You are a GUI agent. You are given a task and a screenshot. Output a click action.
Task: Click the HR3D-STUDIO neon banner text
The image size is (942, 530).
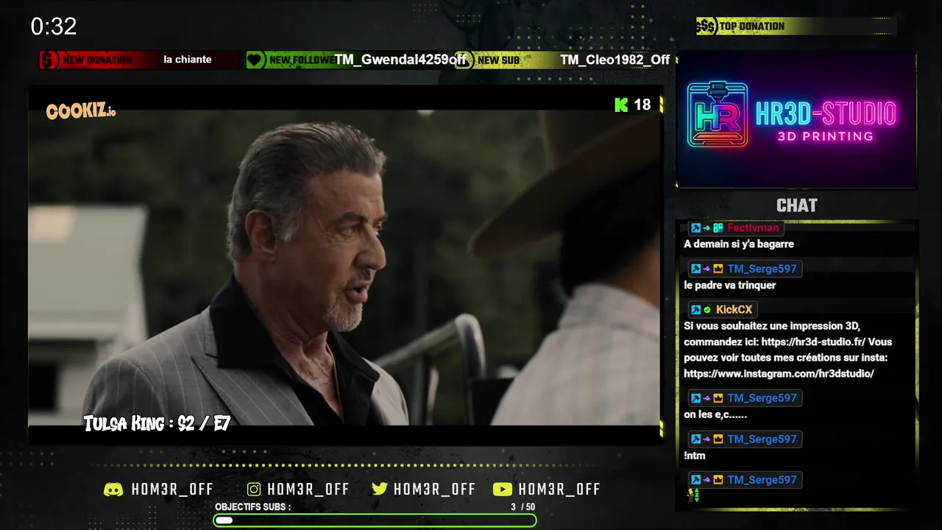[826, 113]
